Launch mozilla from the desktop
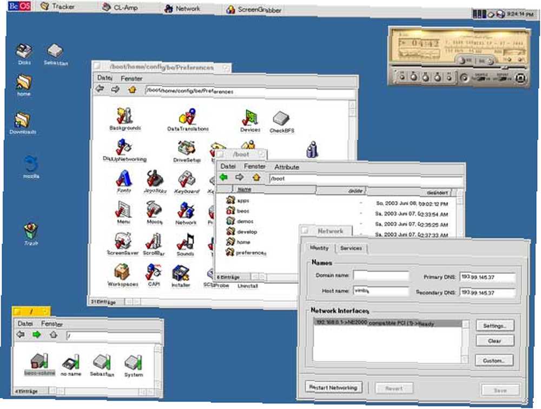541x409 pixels. 31,167
